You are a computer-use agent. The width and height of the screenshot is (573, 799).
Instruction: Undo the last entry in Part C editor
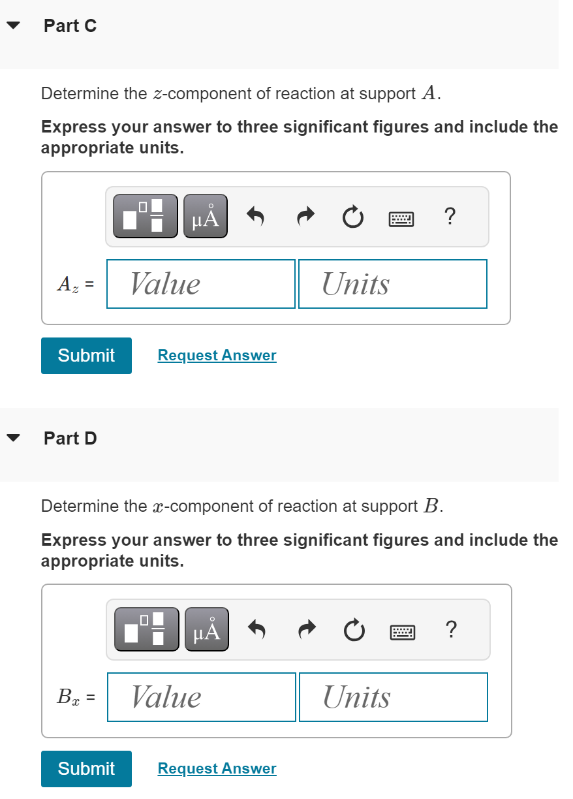click(x=255, y=216)
